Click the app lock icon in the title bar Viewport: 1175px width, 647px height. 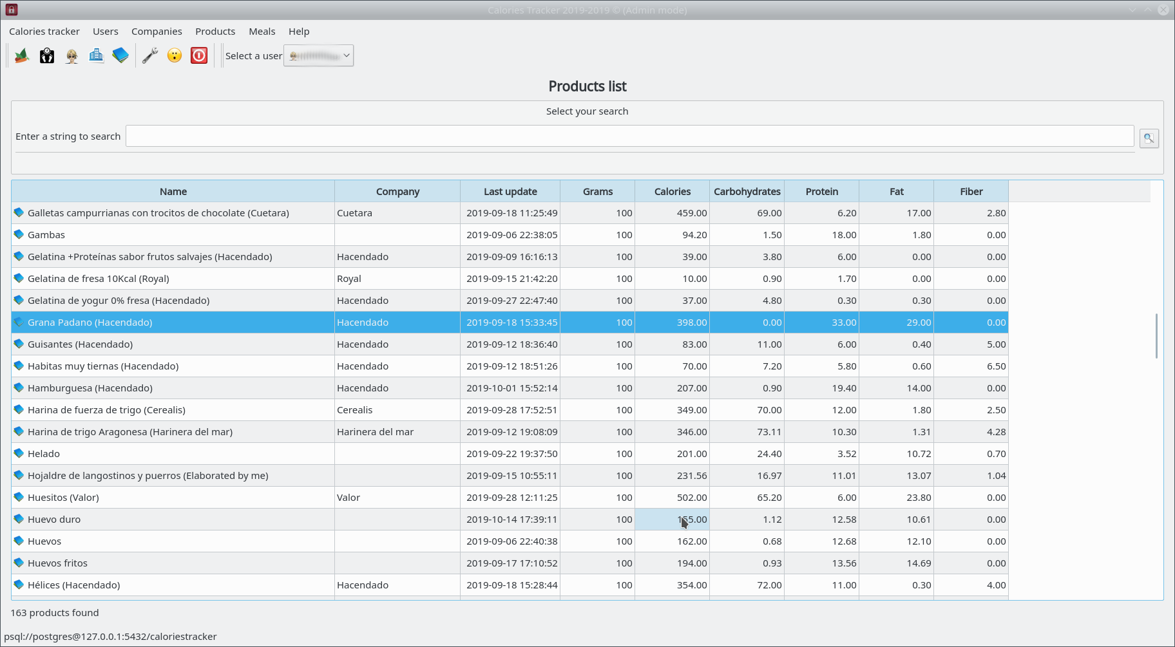[11, 10]
